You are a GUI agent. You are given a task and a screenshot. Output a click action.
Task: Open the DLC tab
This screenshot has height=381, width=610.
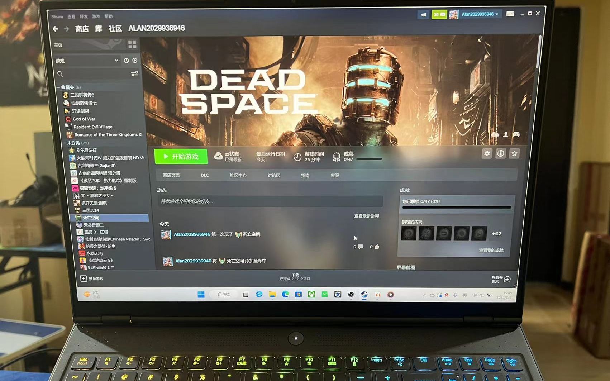pyautogui.click(x=205, y=175)
